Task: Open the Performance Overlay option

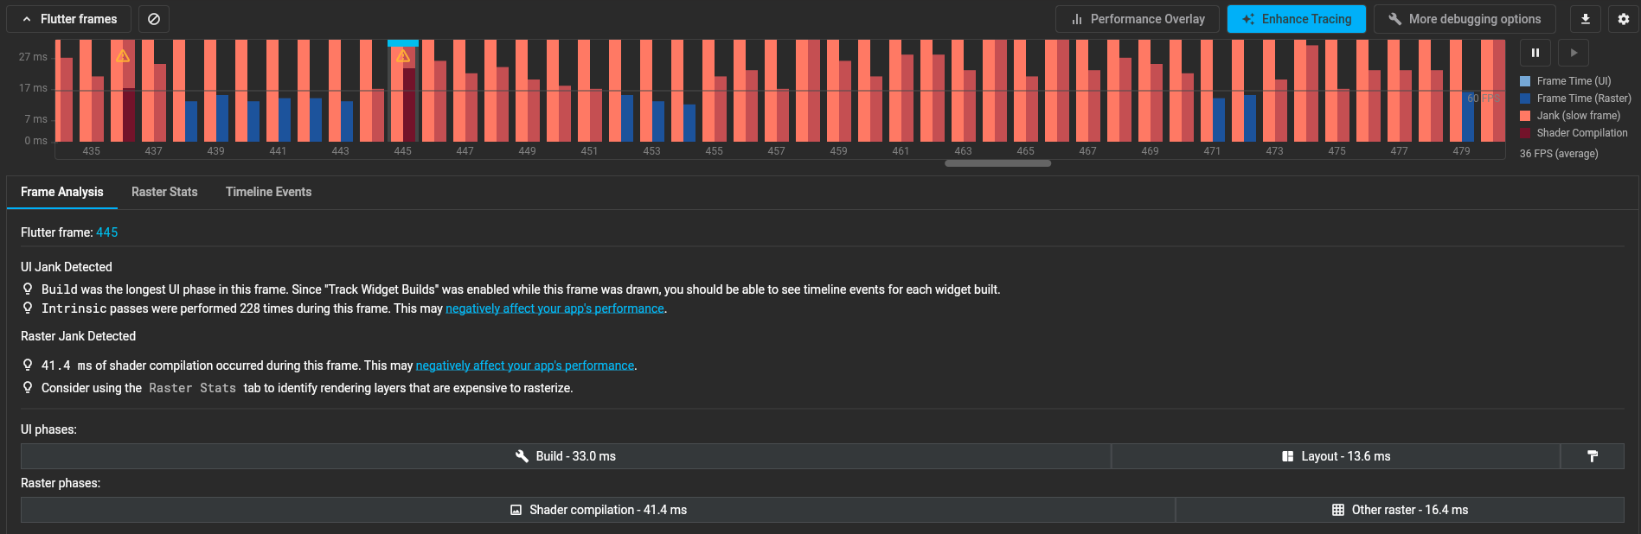Action: click(x=1137, y=19)
